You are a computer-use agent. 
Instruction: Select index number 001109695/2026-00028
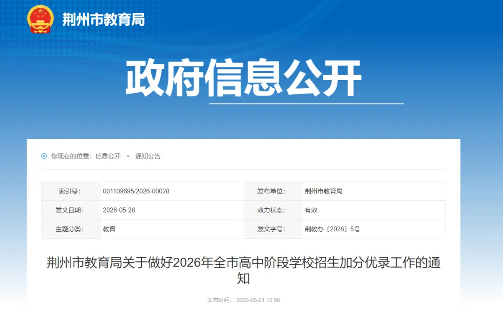(136, 191)
